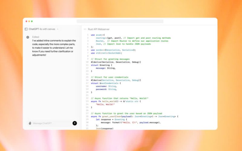Select the Rust API Webserver canvas title
242x151 pixels.
point(99,29)
